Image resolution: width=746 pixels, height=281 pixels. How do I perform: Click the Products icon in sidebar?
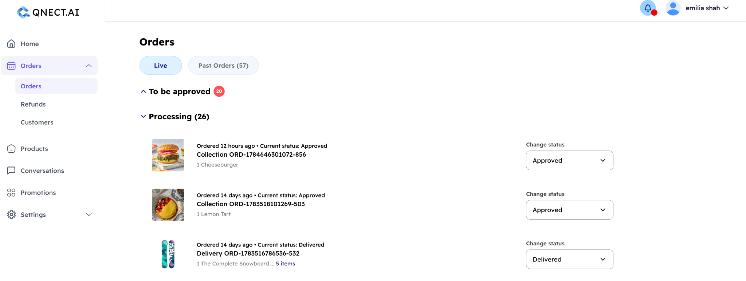click(x=11, y=149)
